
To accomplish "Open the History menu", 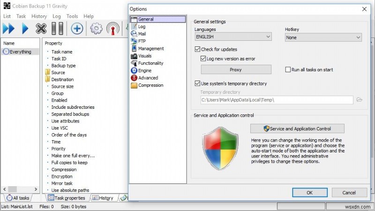I will [39, 16].
